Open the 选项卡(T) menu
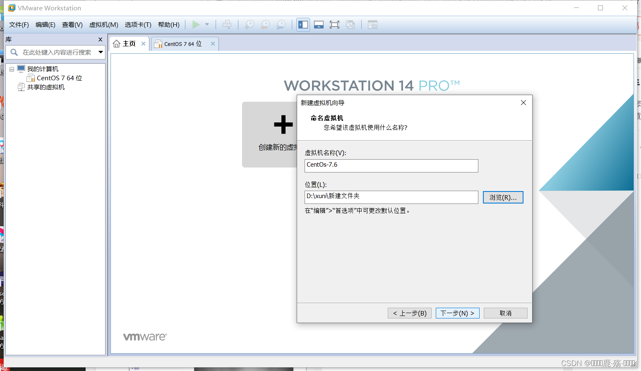Screen dimensions: 641x371 [x=138, y=25]
